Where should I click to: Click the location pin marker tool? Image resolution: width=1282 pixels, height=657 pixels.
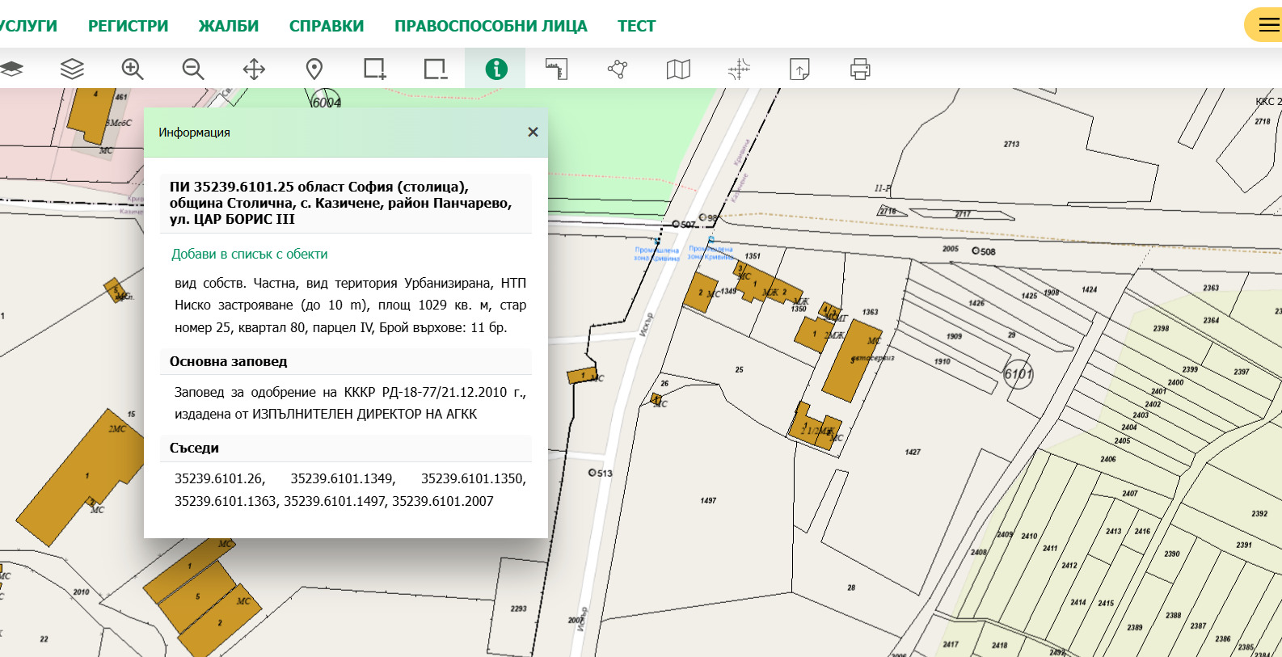point(314,69)
